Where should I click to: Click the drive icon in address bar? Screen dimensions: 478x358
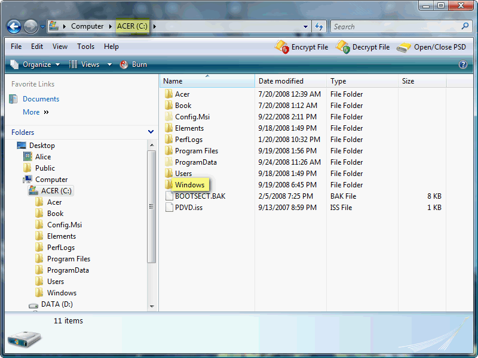point(54,26)
